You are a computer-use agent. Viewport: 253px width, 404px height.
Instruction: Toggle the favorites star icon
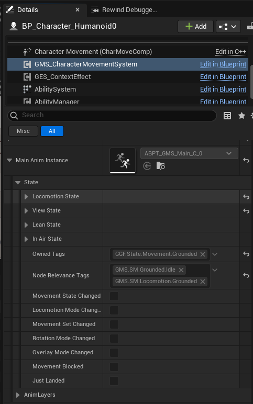click(x=241, y=116)
